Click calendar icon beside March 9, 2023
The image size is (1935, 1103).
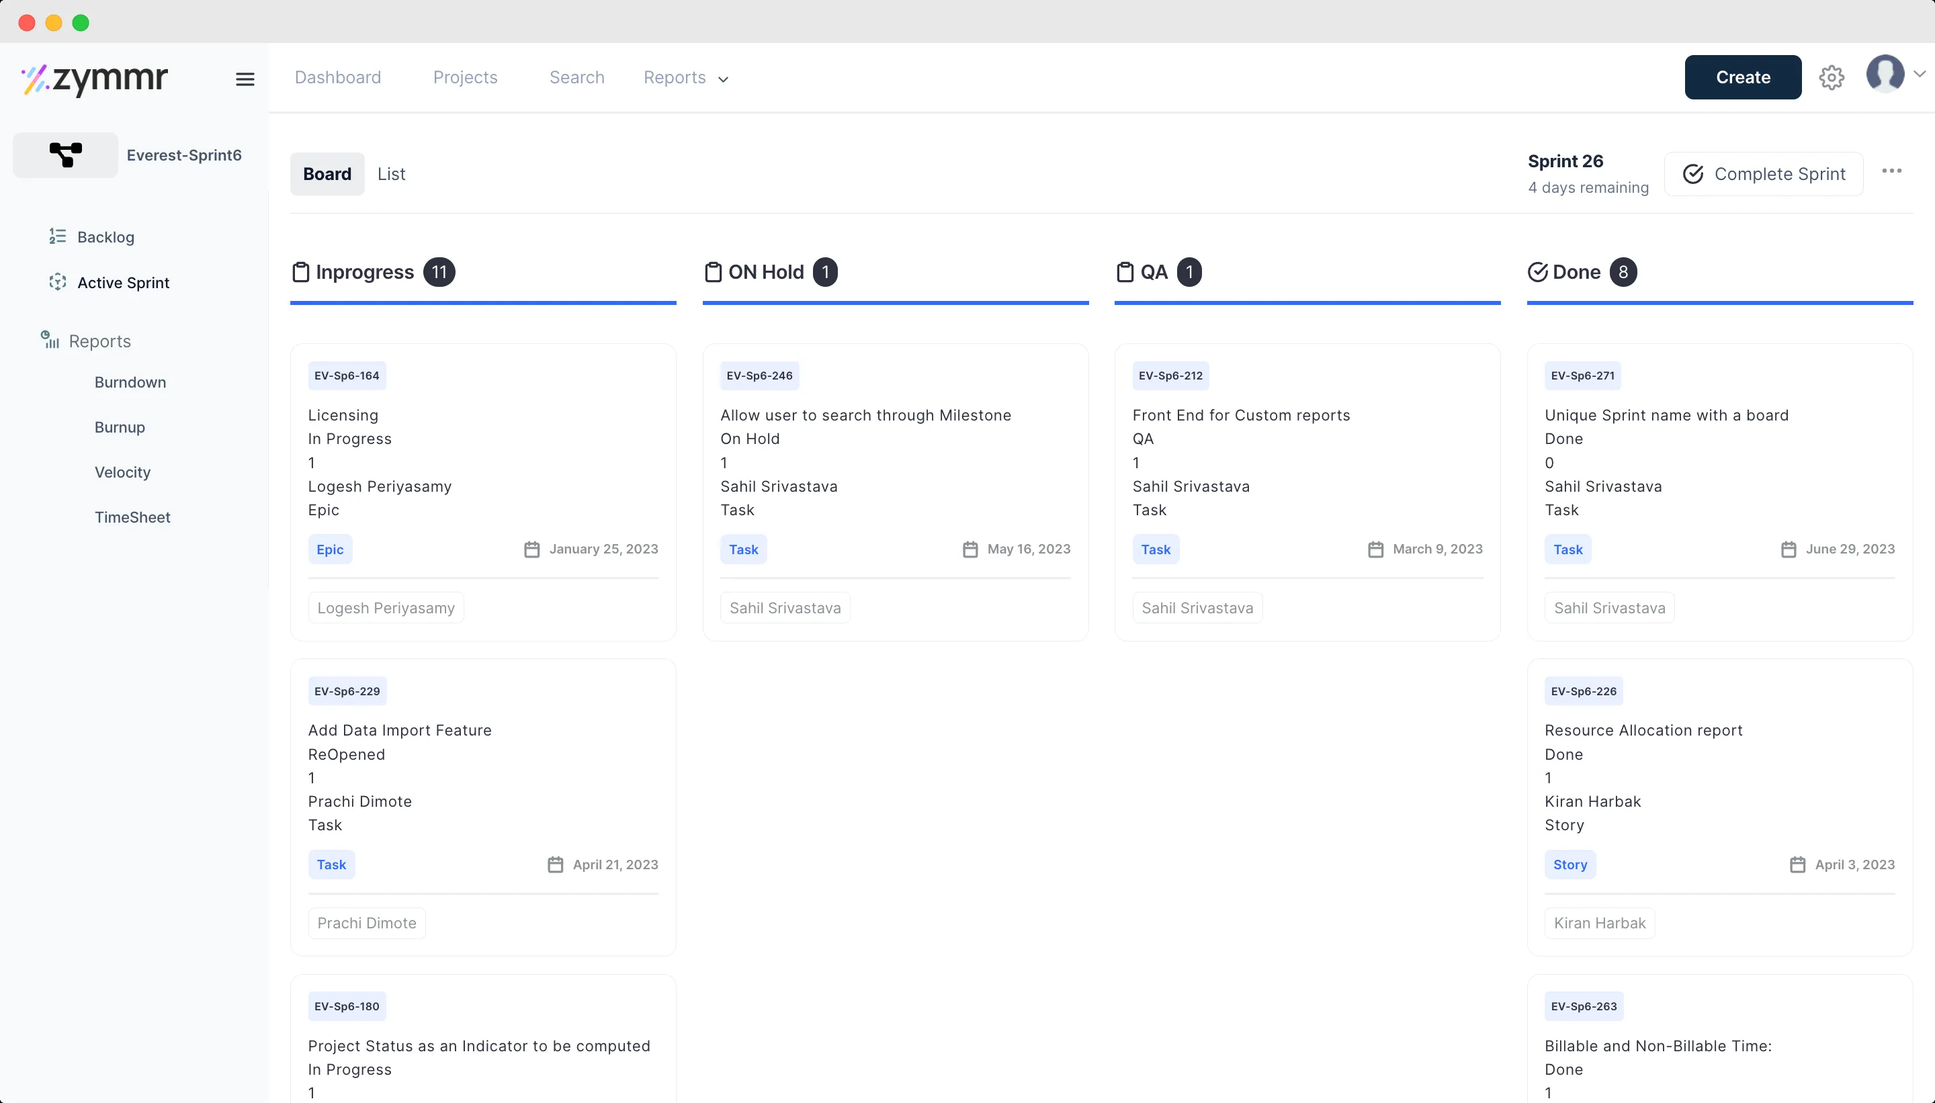click(1376, 549)
